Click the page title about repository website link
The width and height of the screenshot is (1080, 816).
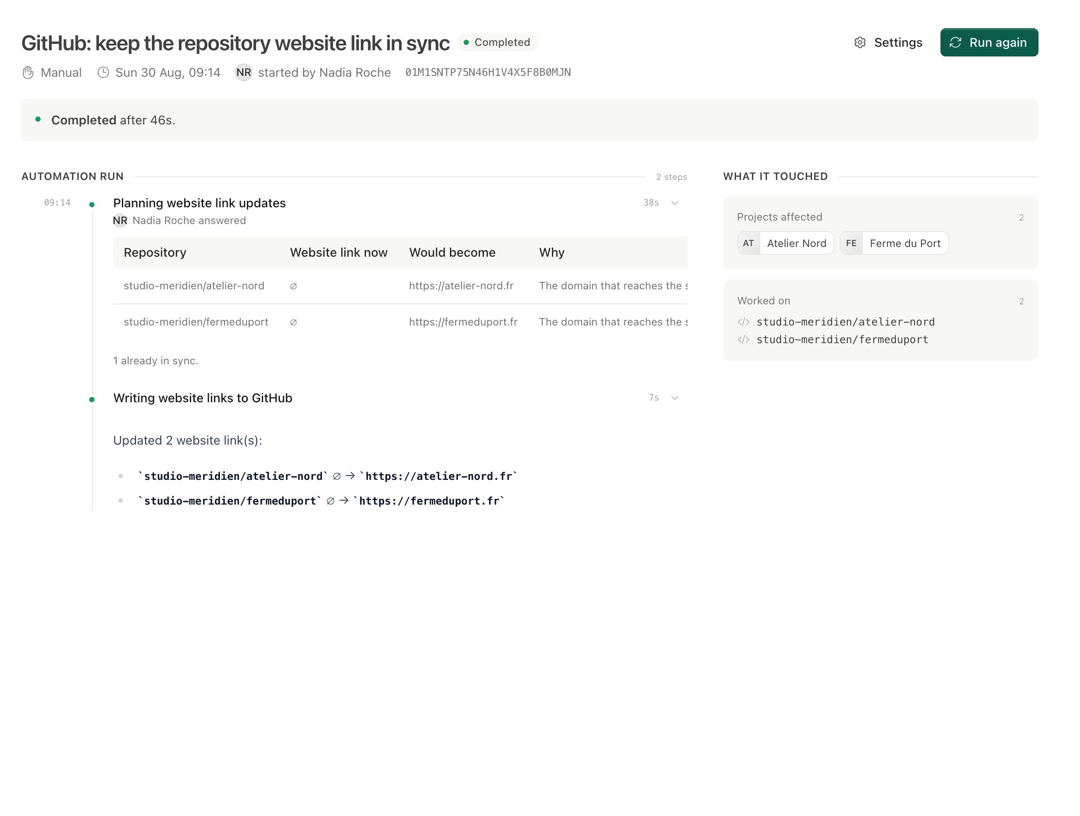(235, 43)
